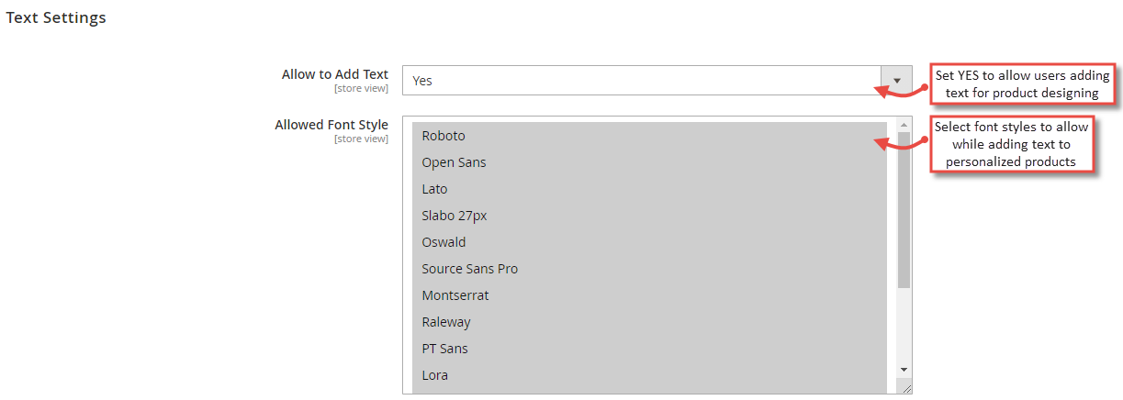The width and height of the screenshot is (1123, 400).
Task: Click the Allow to Add Text label
Action: tap(334, 74)
